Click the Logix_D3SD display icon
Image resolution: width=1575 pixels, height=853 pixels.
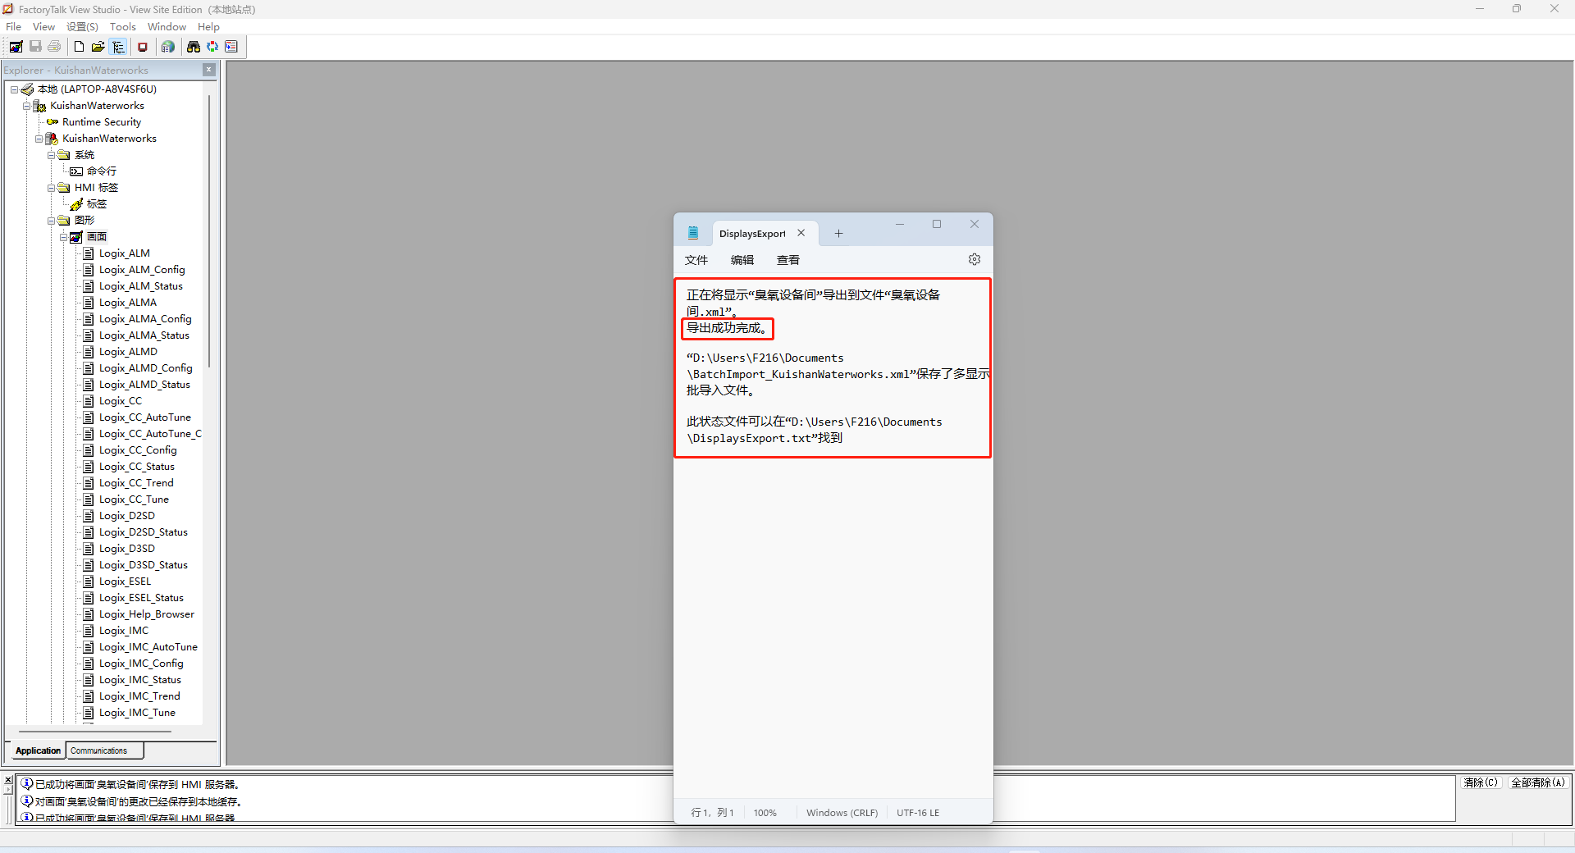(x=89, y=549)
